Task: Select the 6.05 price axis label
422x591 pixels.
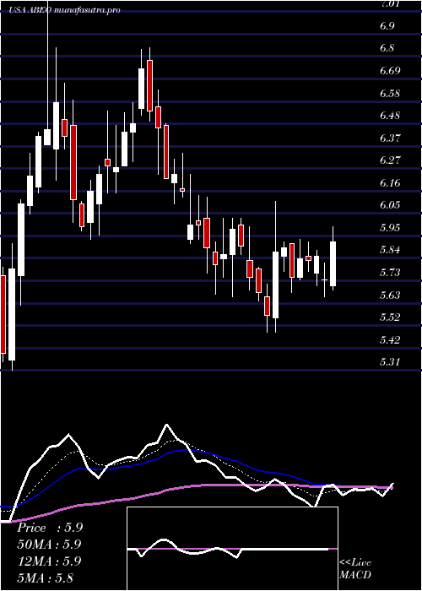Action: (391, 205)
